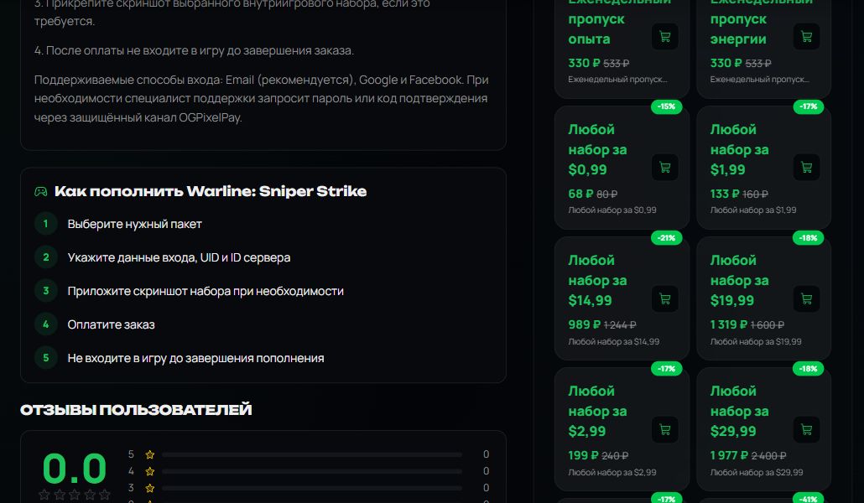Viewport: 864px width, 503px height.
Task: Open Любой набор за $19,99 card title
Action: point(739,281)
